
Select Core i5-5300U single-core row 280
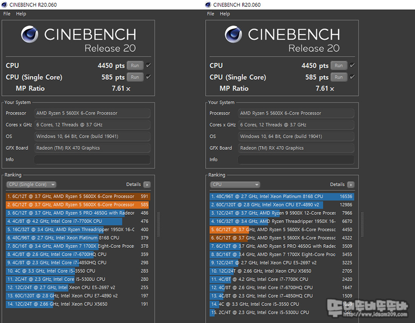click(78, 279)
